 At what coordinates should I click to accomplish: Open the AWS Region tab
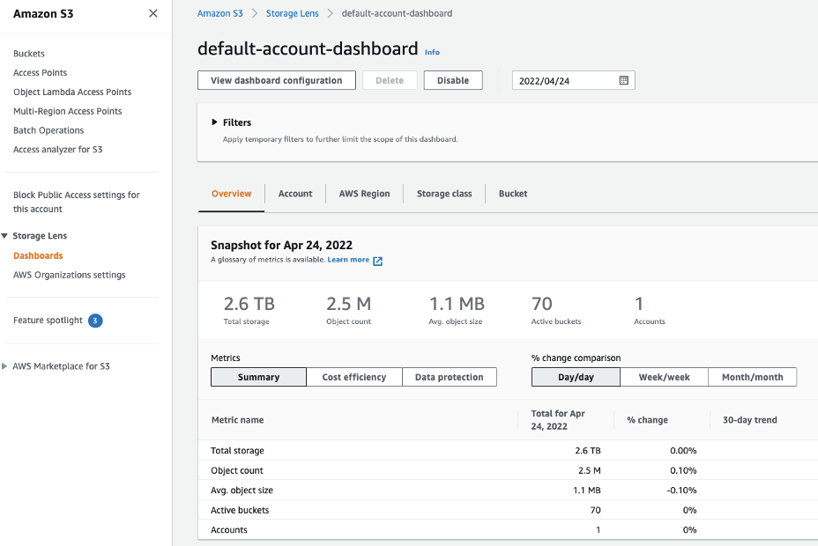point(364,194)
